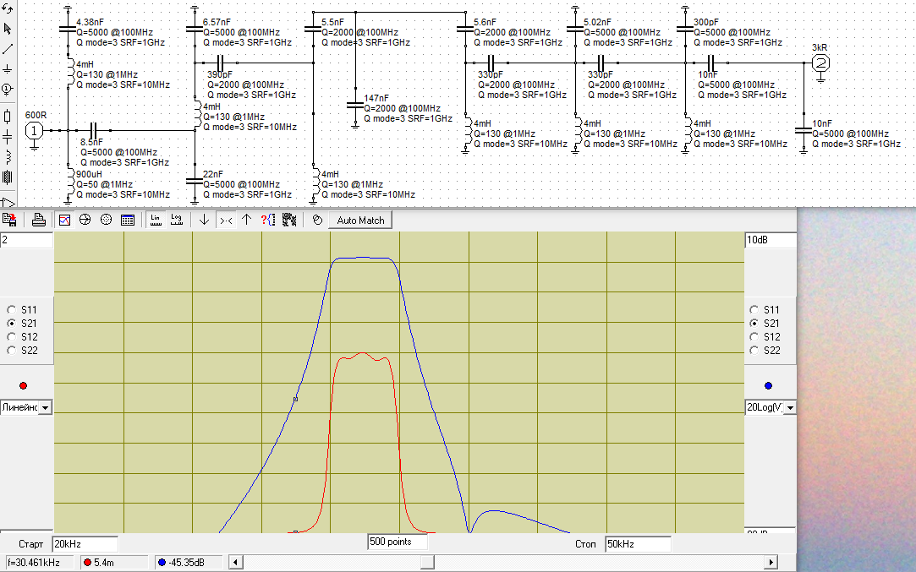The width and height of the screenshot is (916, 572).
Task: Select S22 for the right blue trace
Action: (x=755, y=351)
